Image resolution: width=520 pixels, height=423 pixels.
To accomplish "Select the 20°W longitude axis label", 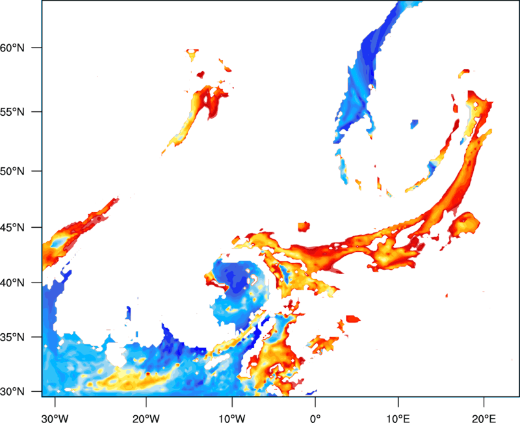I will [146, 418].
